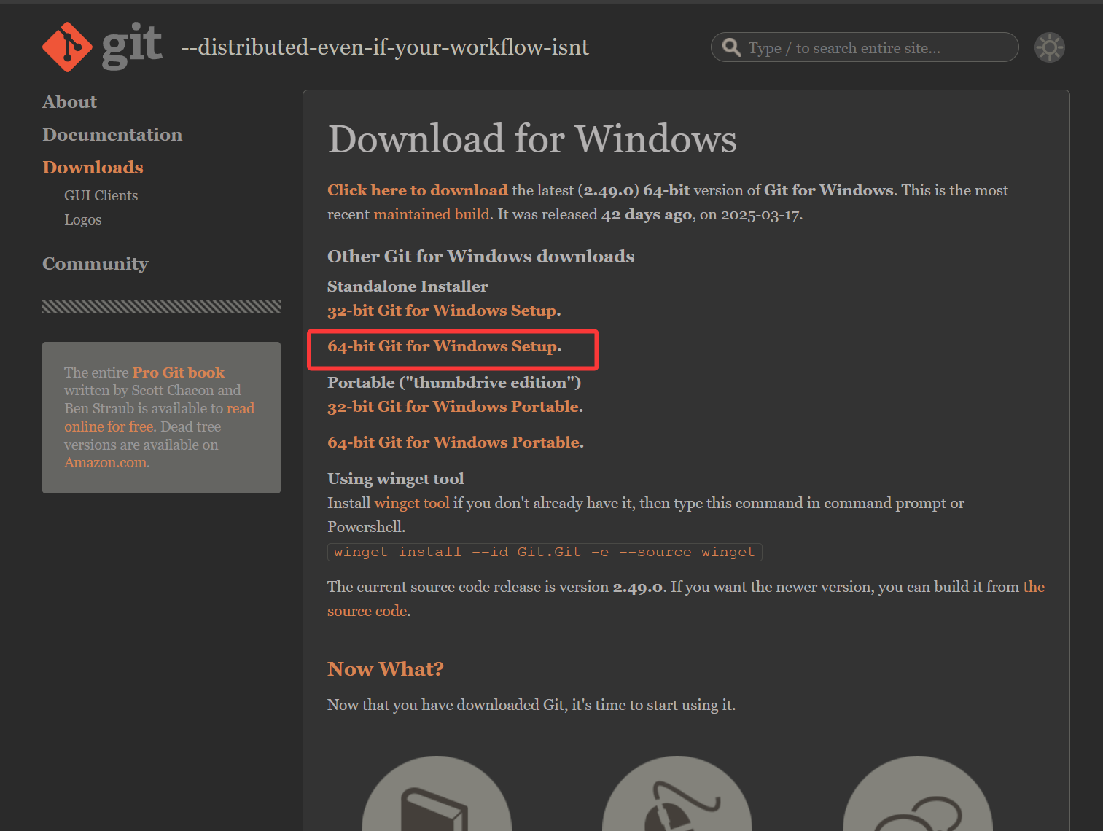Open the Amazon.com link
The image size is (1103, 831).
coord(106,462)
